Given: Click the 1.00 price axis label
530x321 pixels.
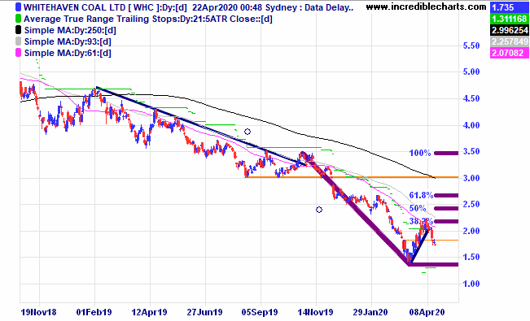Looking at the screenshot, I should click(471, 284).
